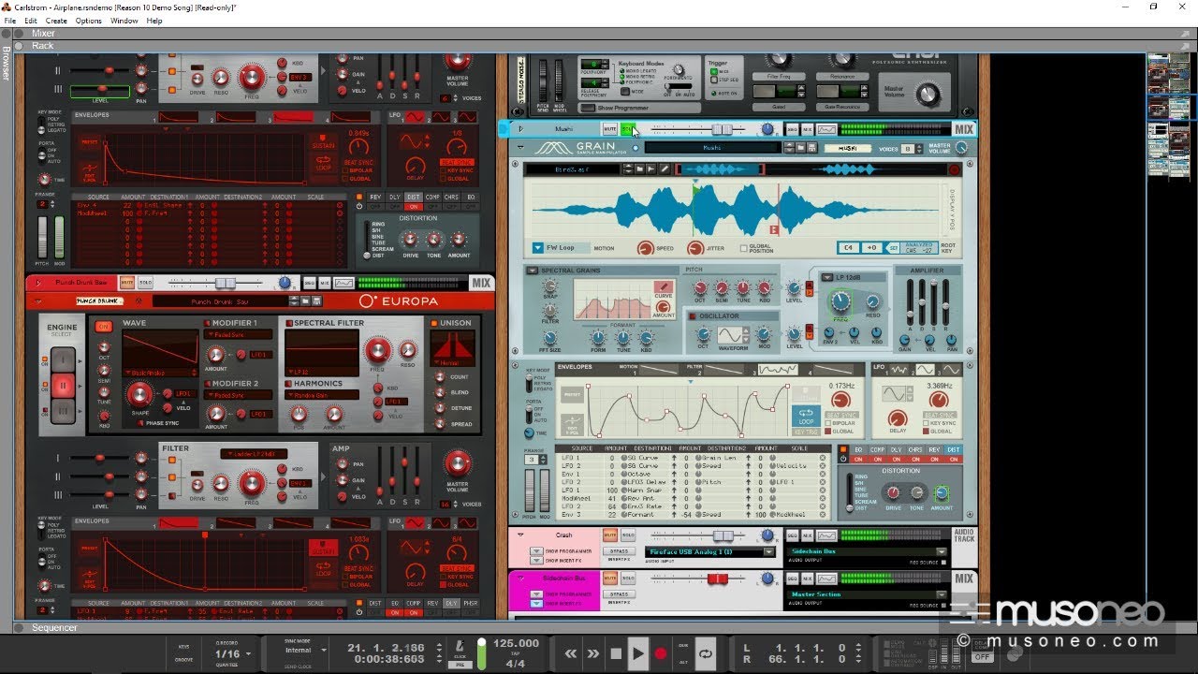
Task: Adjust the Mushi channel level fader
Action: [722, 129]
